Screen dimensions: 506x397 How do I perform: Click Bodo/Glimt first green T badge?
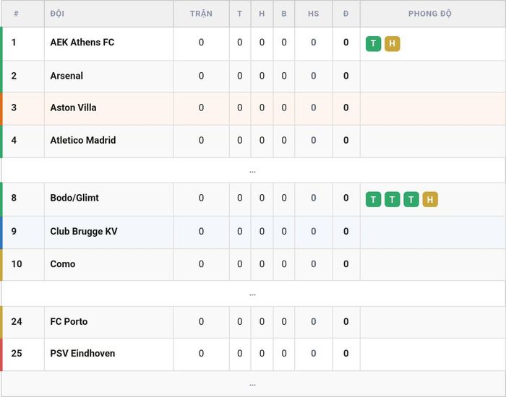373,199
